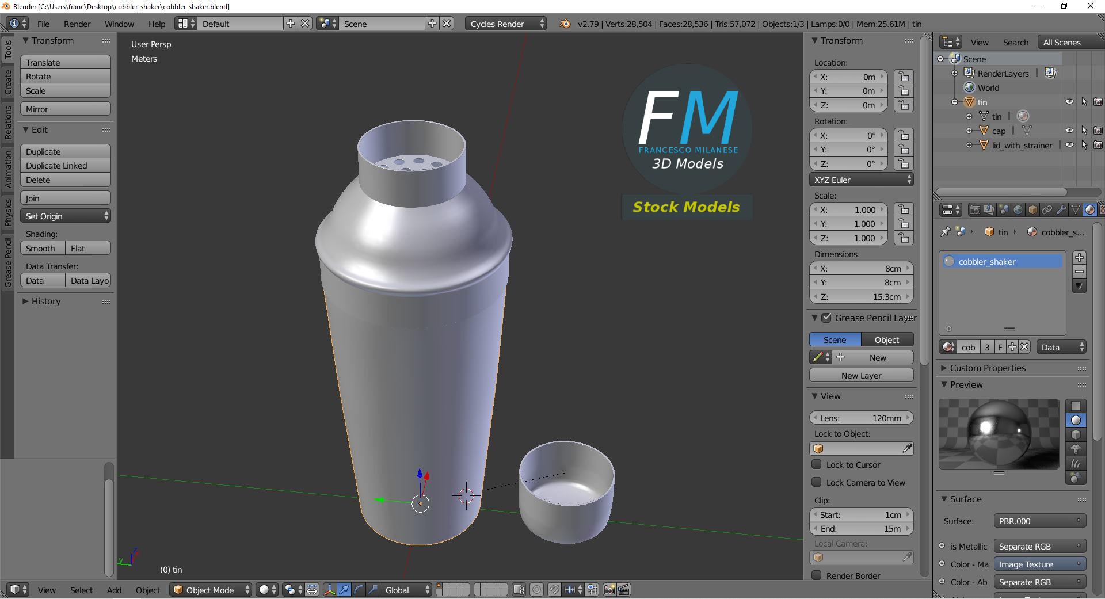Click the OpenGL render image camera icon
The width and height of the screenshot is (1105, 599).
[609, 590]
